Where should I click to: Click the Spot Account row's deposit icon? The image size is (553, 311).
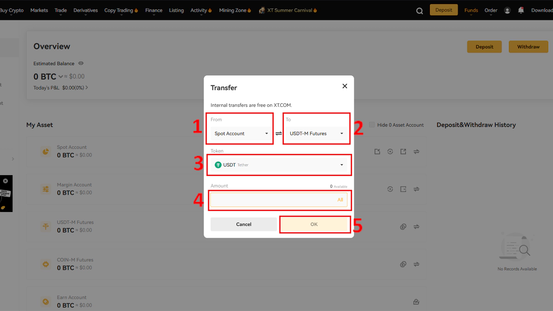(x=377, y=152)
